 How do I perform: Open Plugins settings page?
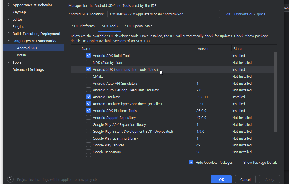pos(18,27)
